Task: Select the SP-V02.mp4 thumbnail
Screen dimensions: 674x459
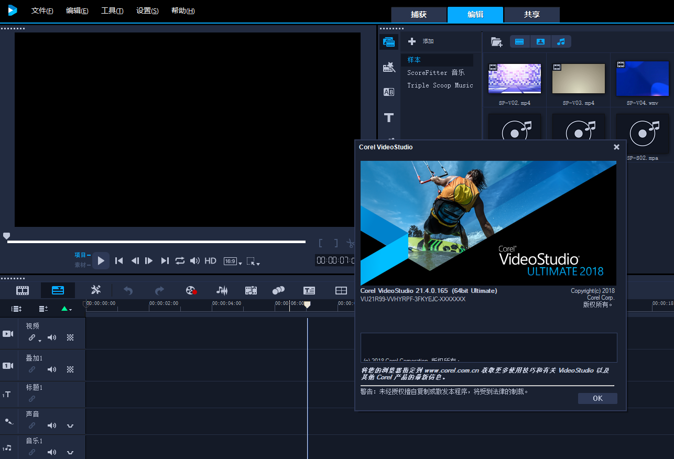Action: [x=515, y=79]
